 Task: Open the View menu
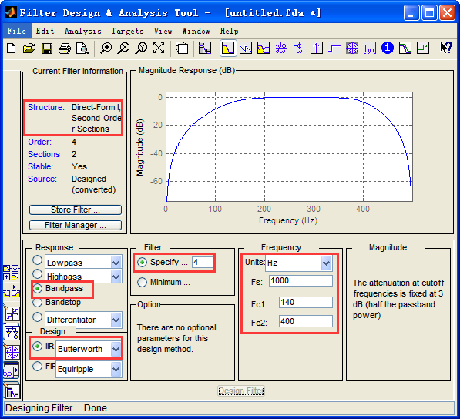pyautogui.click(x=163, y=31)
